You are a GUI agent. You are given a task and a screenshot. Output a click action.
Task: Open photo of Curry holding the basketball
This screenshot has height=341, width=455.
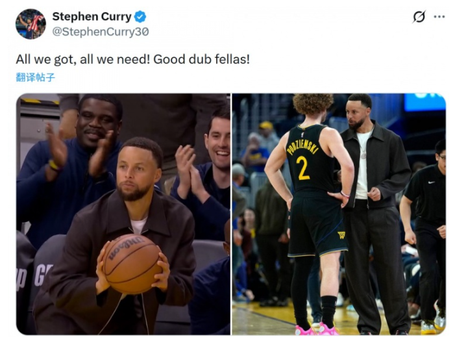tap(123, 214)
